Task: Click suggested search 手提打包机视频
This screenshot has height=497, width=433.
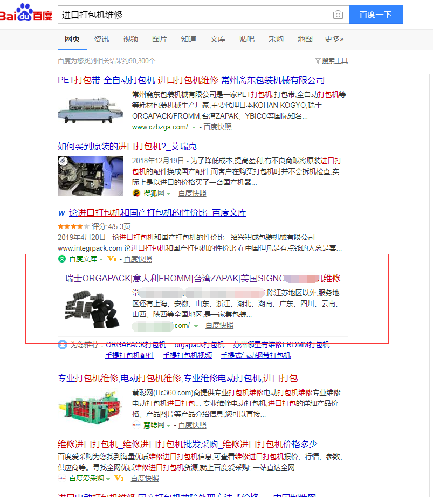Action: tap(187, 355)
